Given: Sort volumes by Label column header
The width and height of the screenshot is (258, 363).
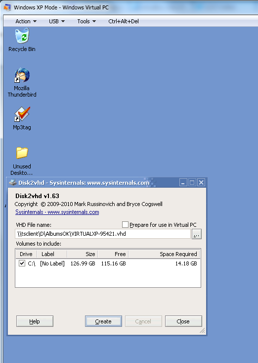Looking at the screenshot, I should click(x=52, y=254).
